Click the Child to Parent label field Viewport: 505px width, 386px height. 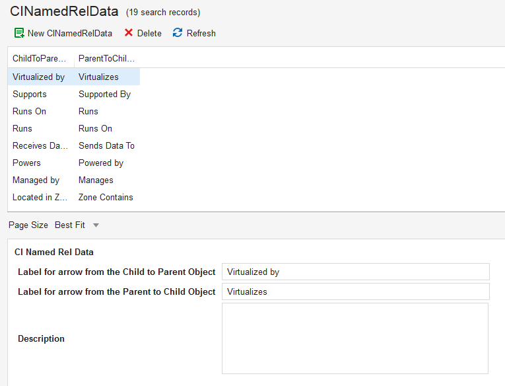click(x=355, y=272)
